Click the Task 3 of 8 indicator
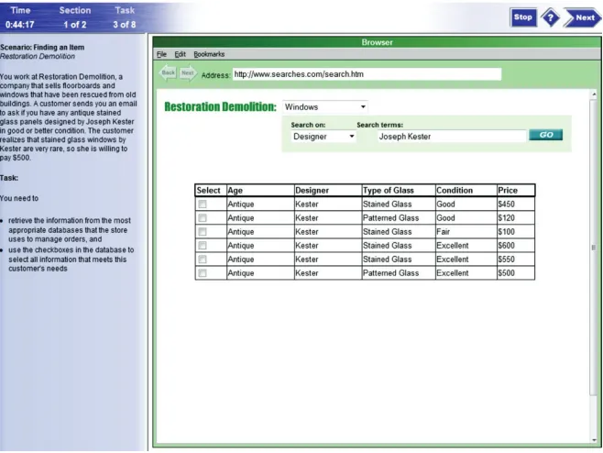Screen dimensions: 603x453 [125, 17]
